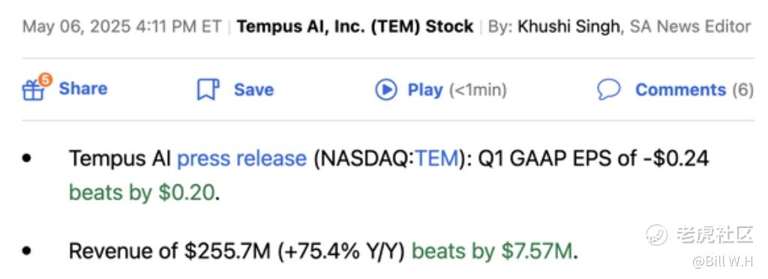
Task: Open comments via the speech bubble icon
Action: pyautogui.click(x=609, y=90)
